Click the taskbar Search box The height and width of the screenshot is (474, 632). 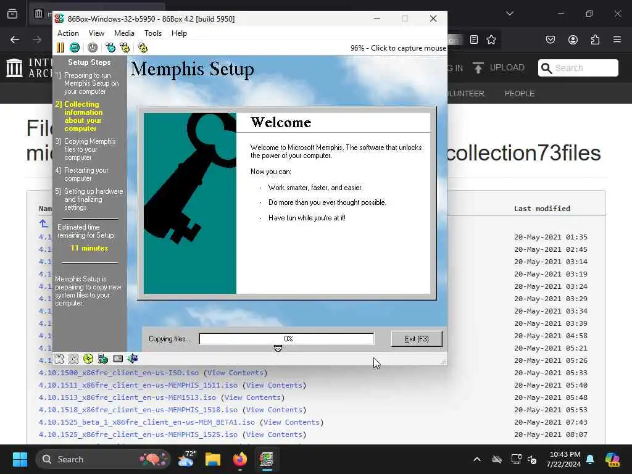tap(103, 459)
